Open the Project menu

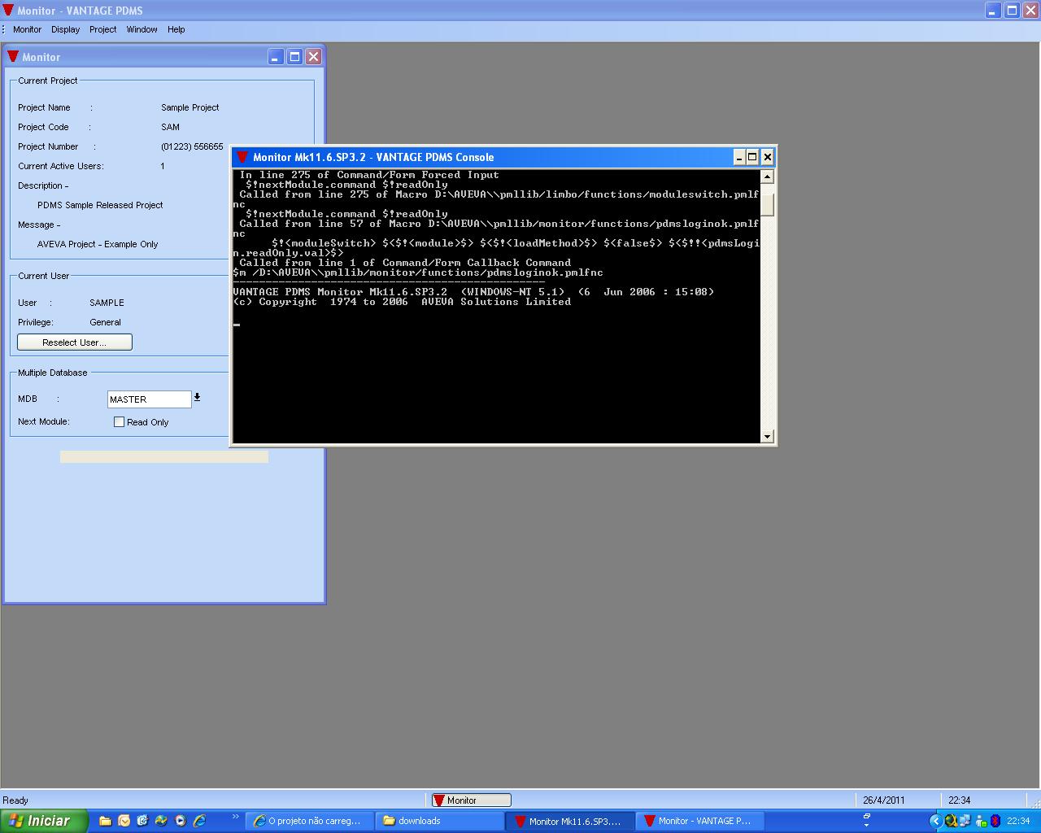[103, 29]
